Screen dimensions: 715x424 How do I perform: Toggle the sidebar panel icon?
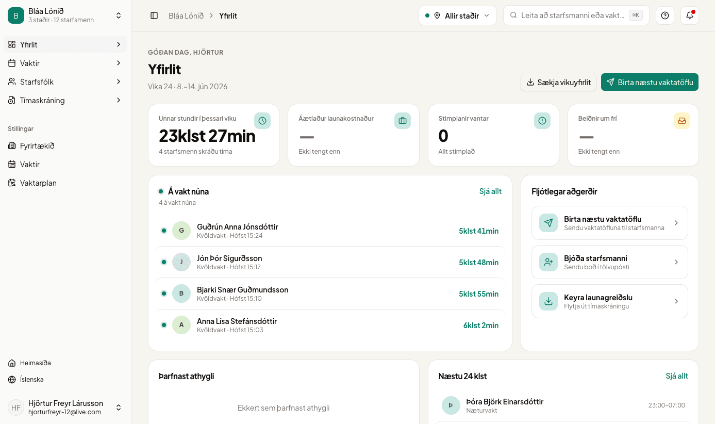point(154,15)
